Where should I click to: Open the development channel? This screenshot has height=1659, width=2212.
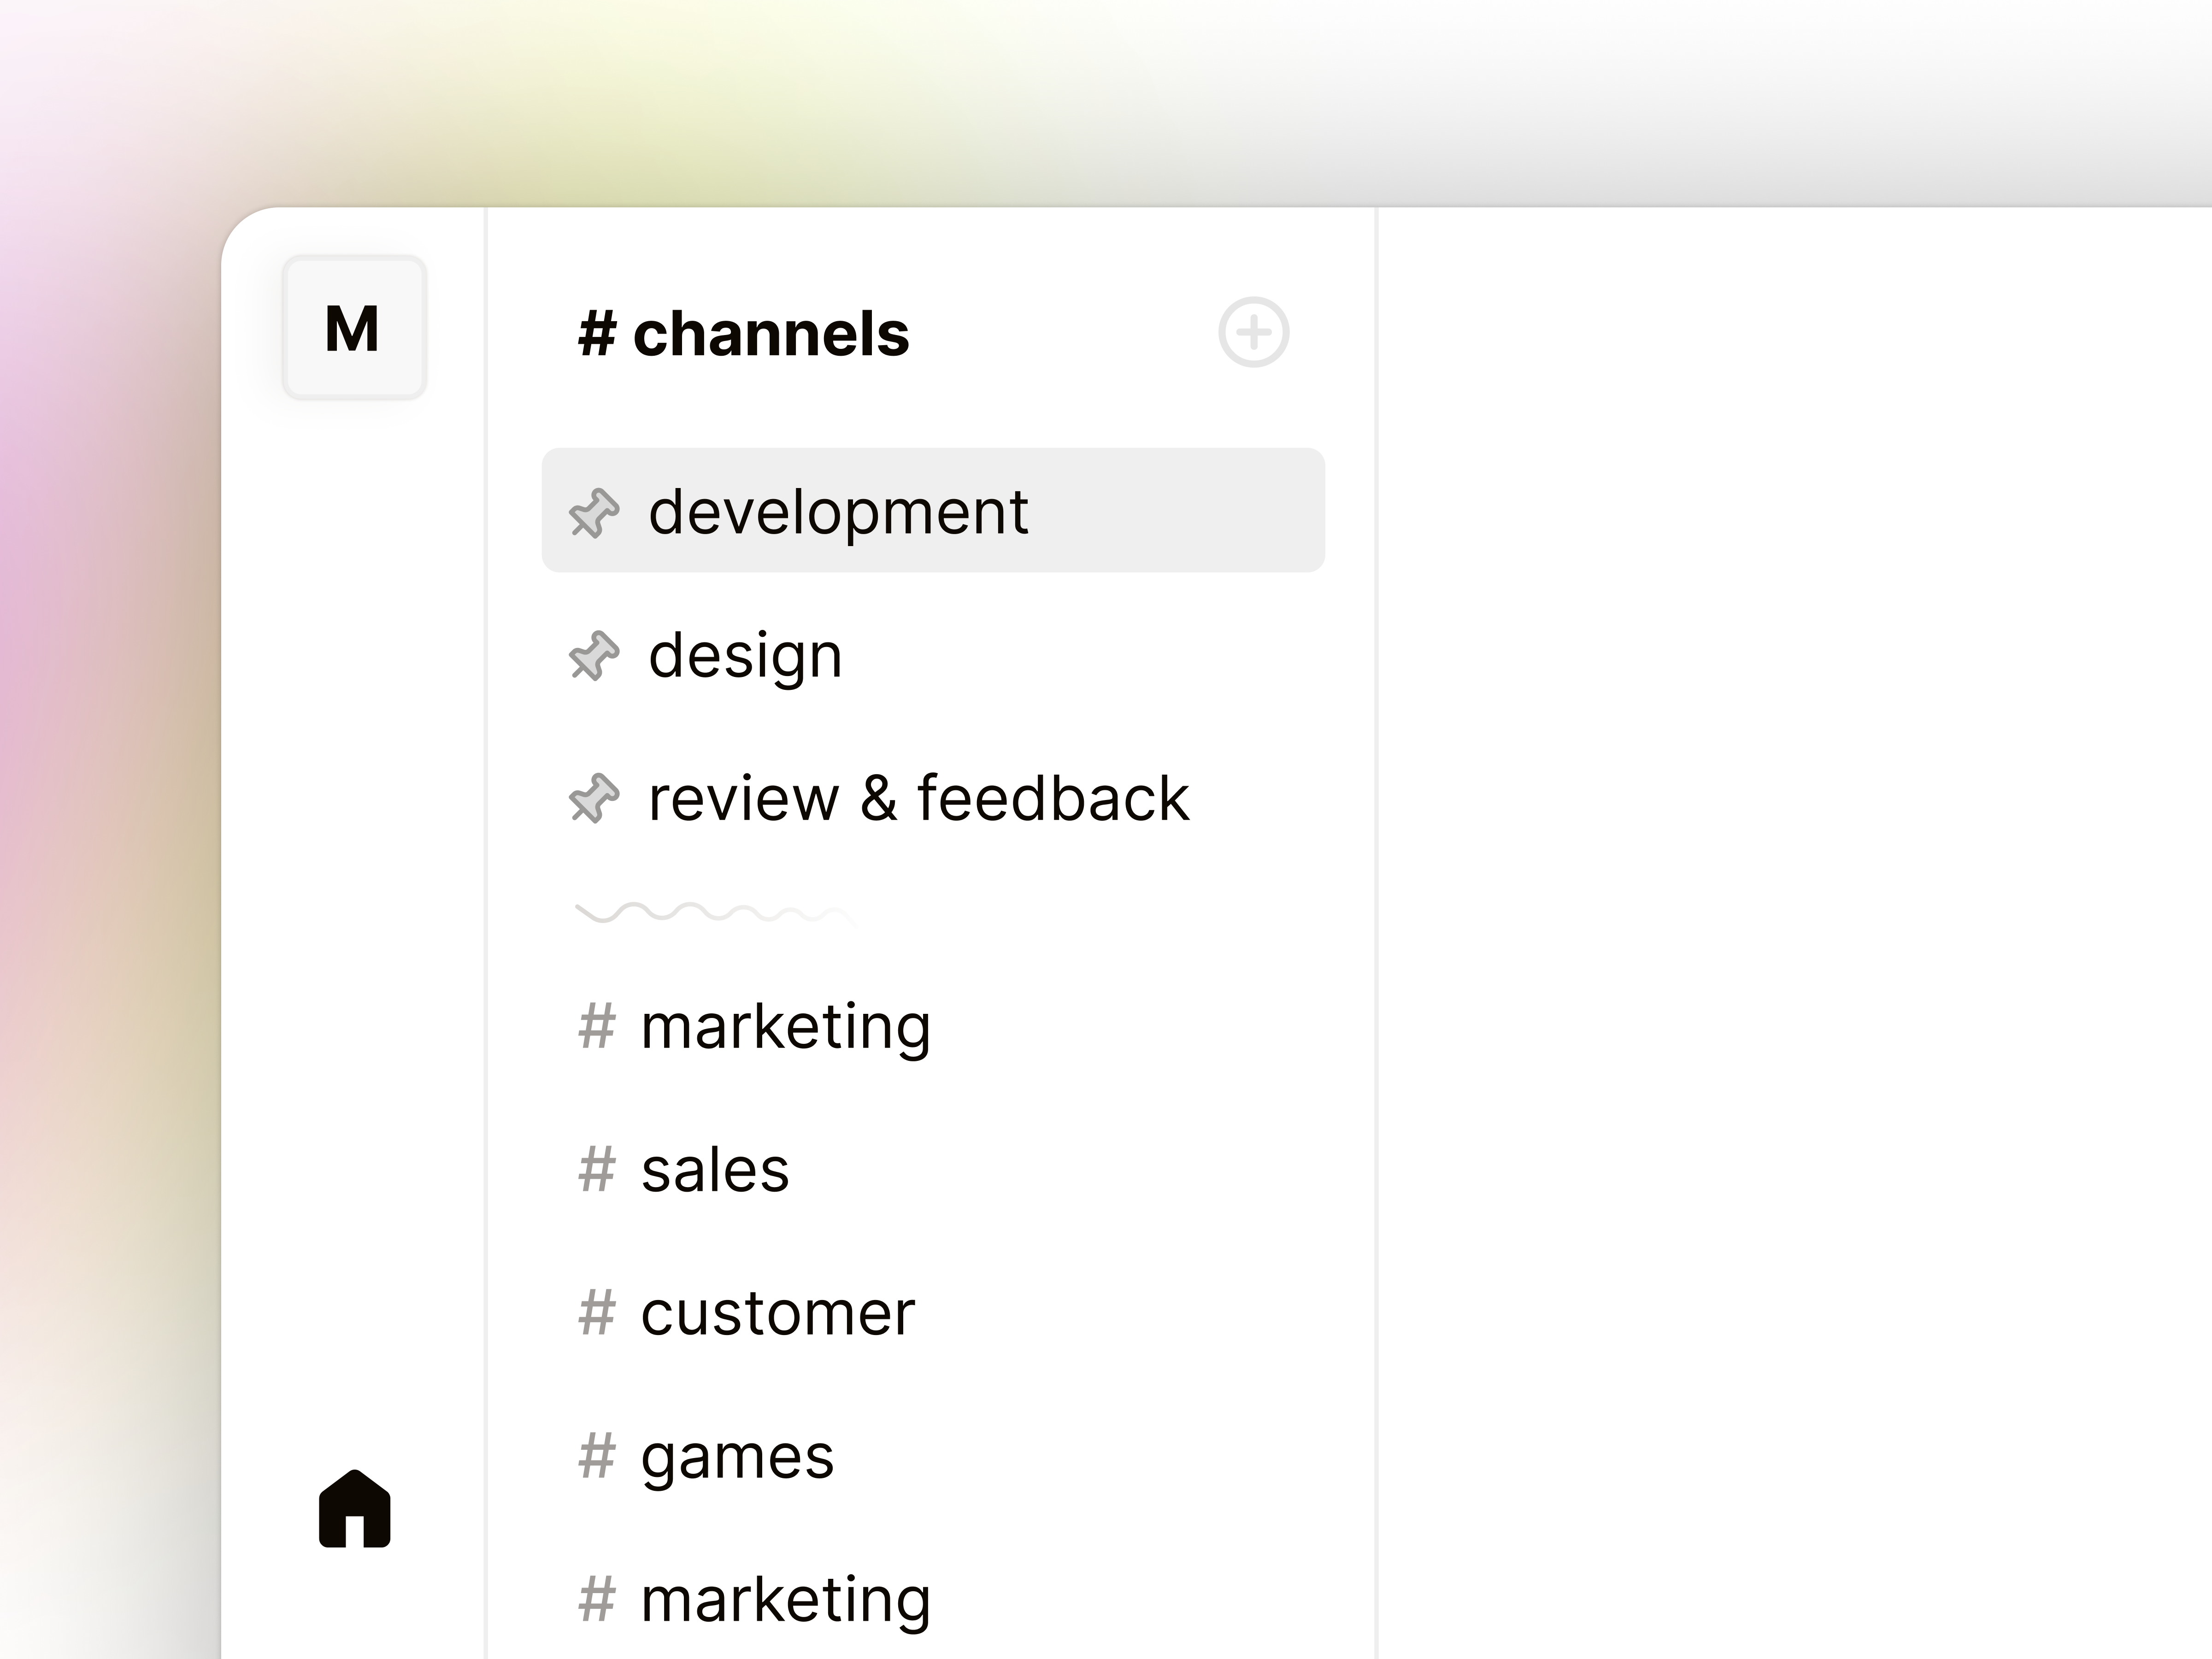point(838,512)
